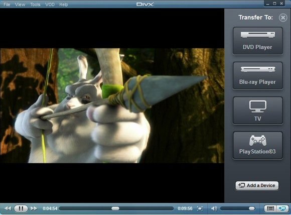
Task: Transfer to PlayStation 3
Action: (258, 145)
